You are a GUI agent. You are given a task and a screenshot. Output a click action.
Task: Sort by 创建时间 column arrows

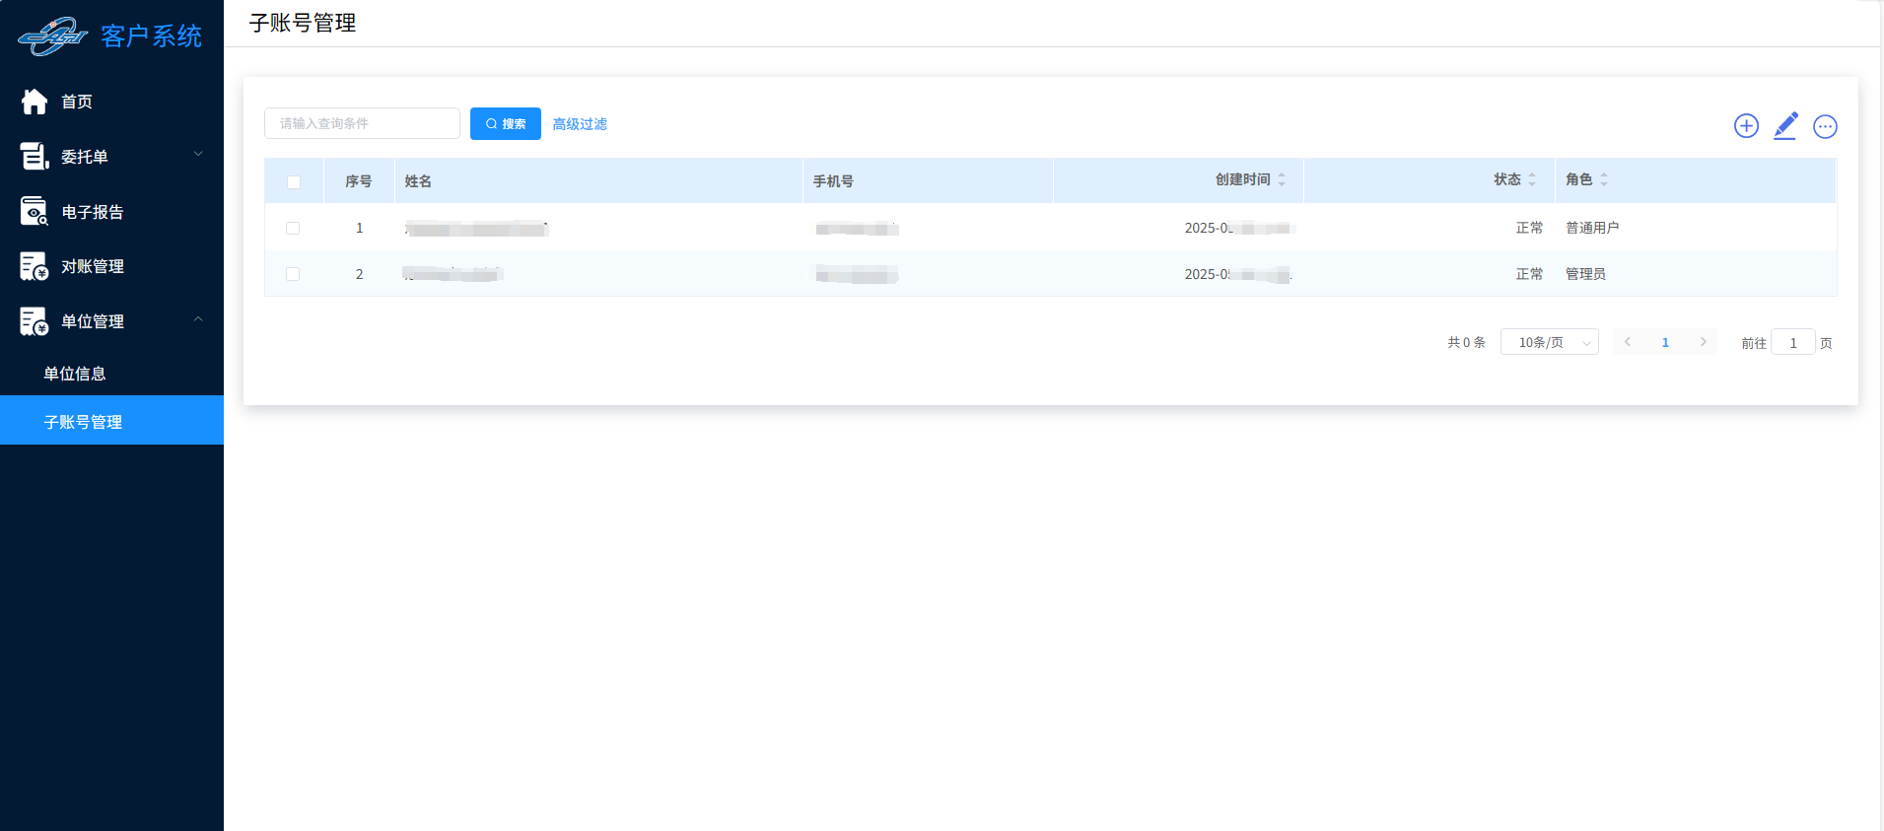[x=1282, y=179]
